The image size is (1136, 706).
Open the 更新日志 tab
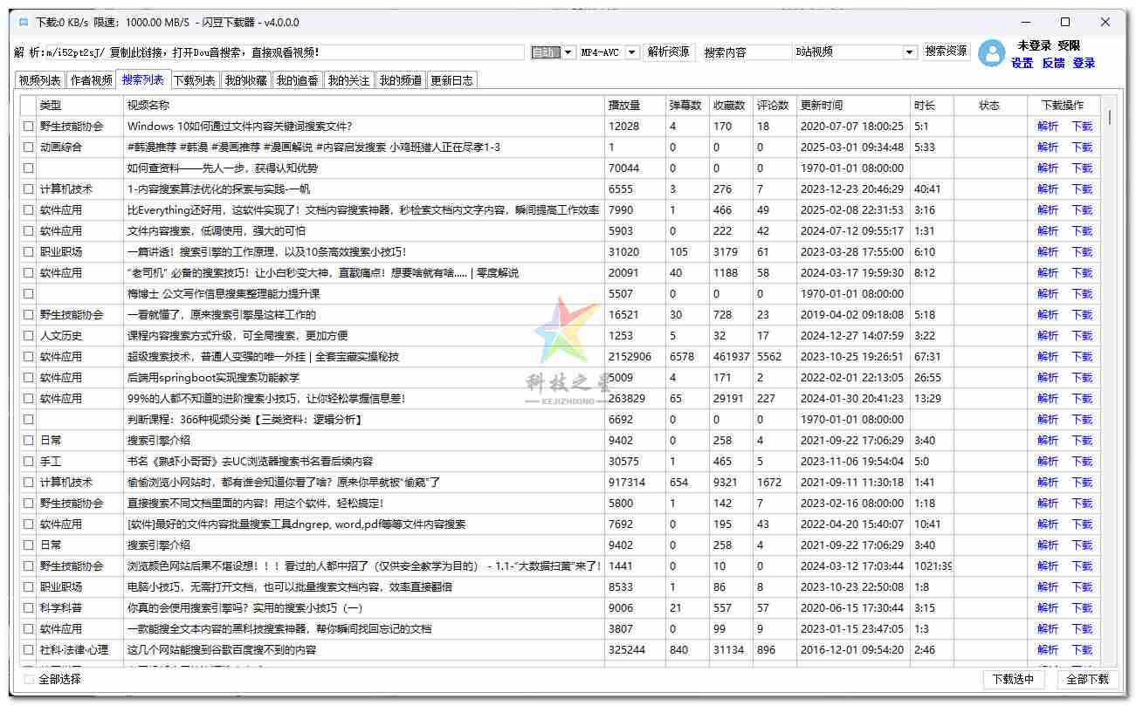451,79
